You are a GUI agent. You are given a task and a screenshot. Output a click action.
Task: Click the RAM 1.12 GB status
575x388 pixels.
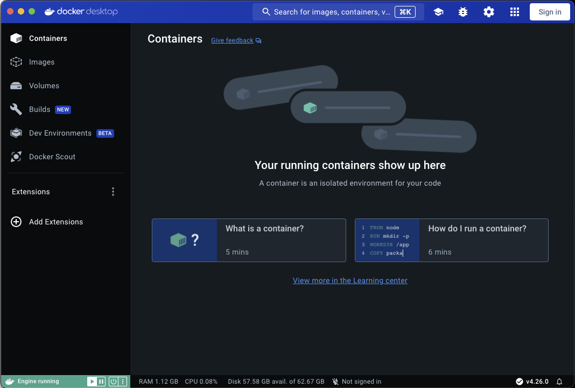[x=158, y=382]
